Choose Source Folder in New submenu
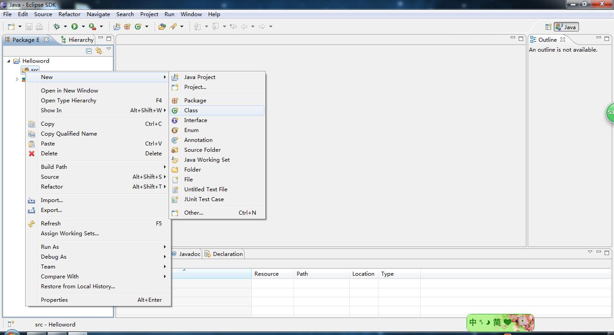The image size is (614, 335). [x=217, y=150]
